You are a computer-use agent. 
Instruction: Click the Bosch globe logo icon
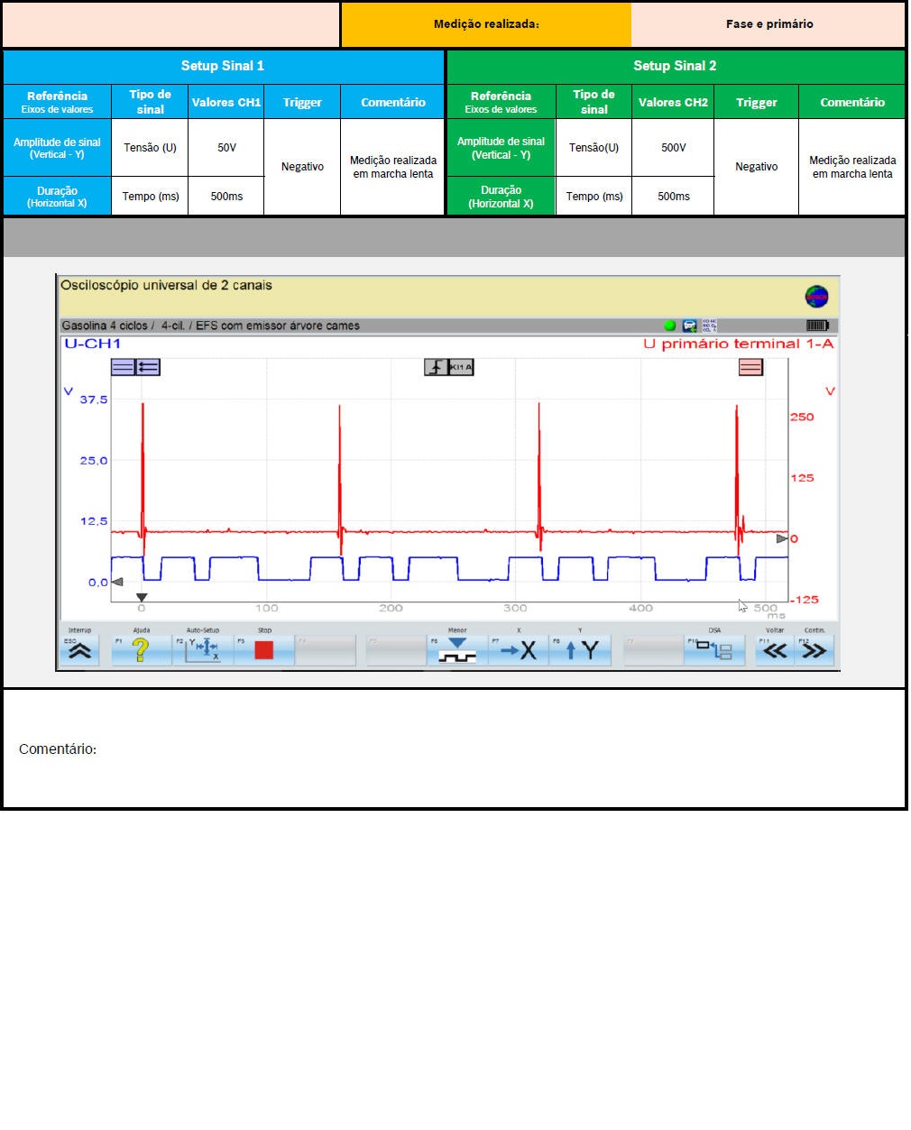click(x=816, y=297)
